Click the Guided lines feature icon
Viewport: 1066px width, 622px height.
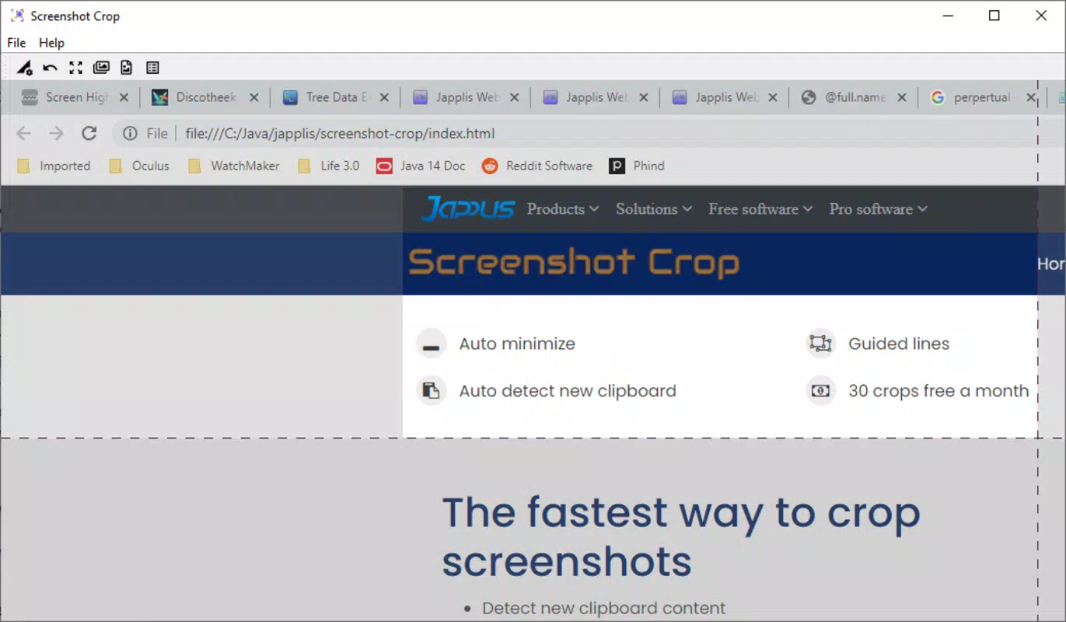[820, 344]
